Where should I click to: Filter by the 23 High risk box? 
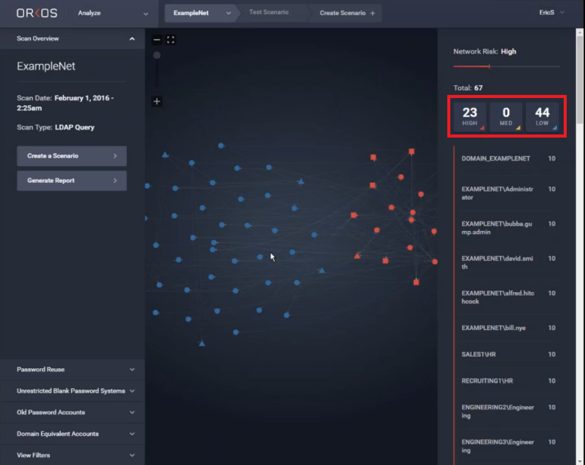tap(470, 116)
